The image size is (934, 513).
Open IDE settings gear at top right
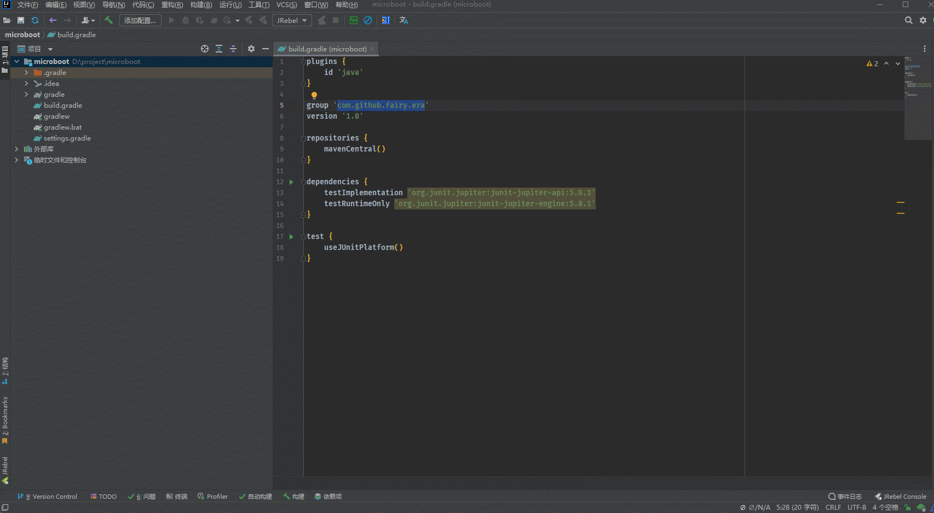point(923,20)
